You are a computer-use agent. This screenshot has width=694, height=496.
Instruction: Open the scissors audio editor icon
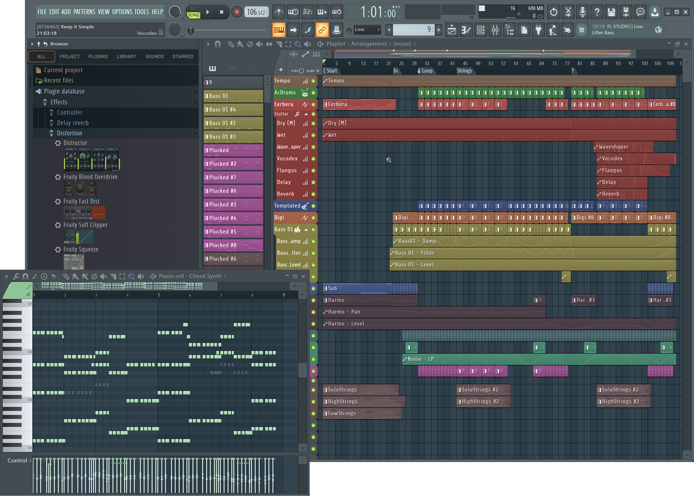568,12
